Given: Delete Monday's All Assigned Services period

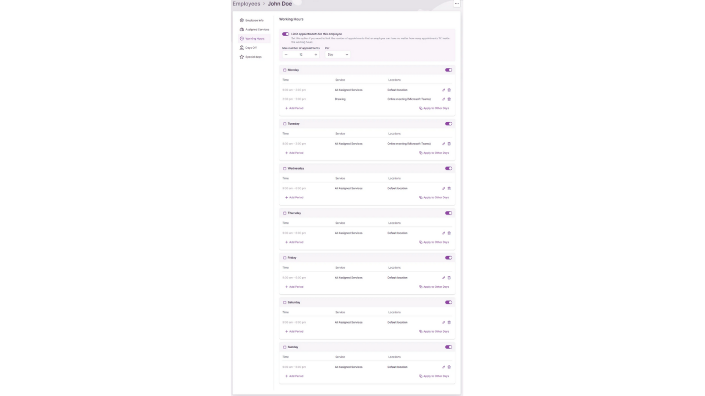Looking at the screenshot, I should (x=449, y=90).
